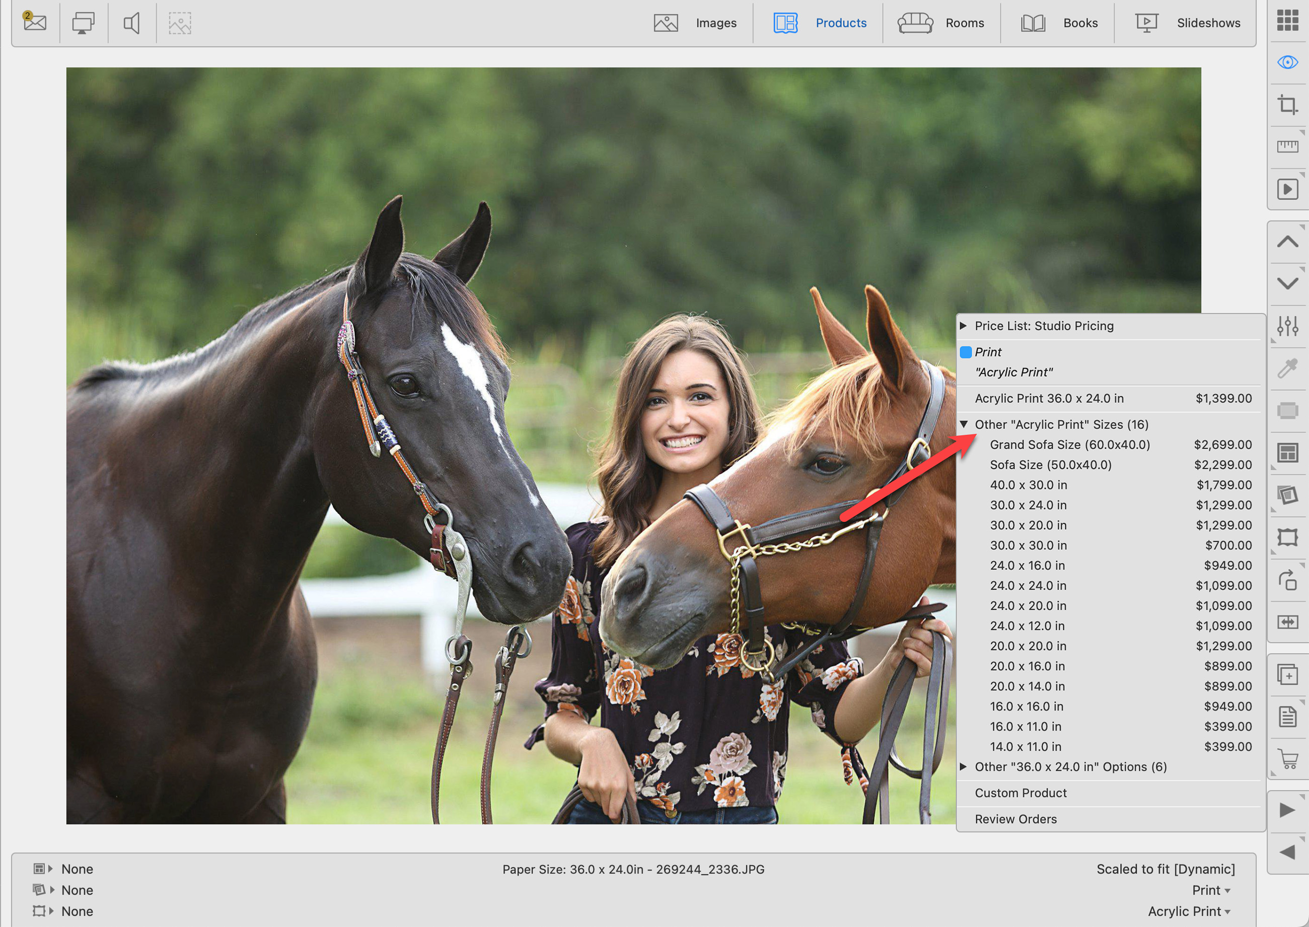The image size is (1309, 927).
Task: Click the envelope mail icon
Action: pyautogui.click(x=35, y=22)
